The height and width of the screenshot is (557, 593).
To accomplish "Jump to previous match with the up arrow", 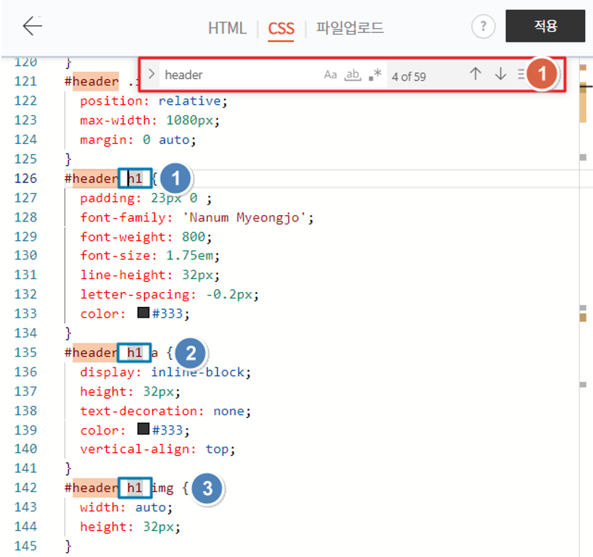I will click(x=475, y=73).
